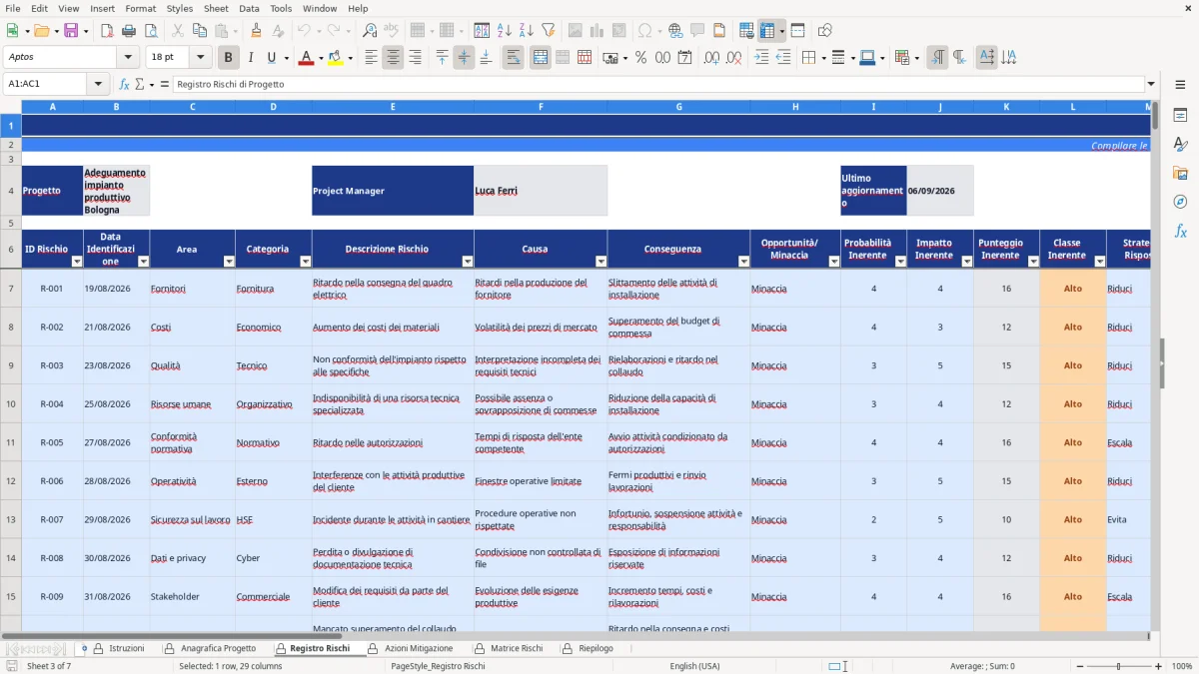The height and width of the screenshot is (674, 1199).
Task: Open the font size dropdown
Action: click(x=201, y=58)
